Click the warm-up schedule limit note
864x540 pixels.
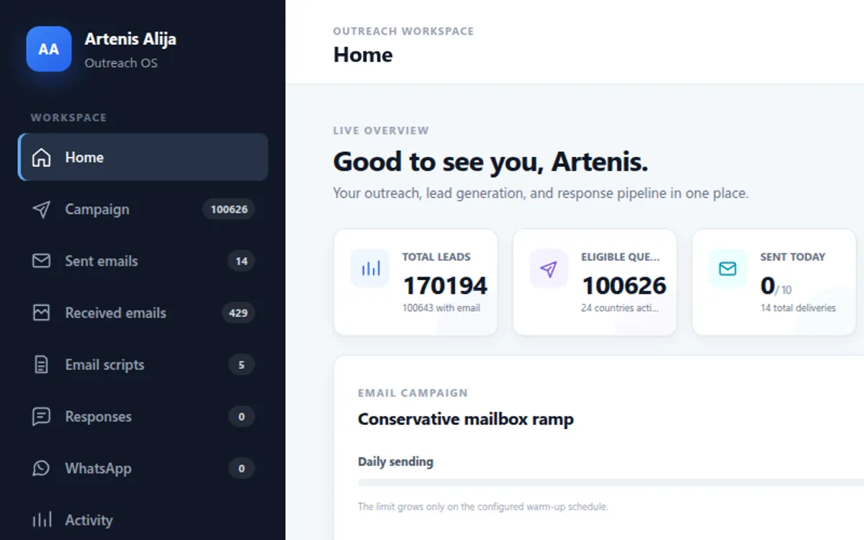(x=483, y=507)
